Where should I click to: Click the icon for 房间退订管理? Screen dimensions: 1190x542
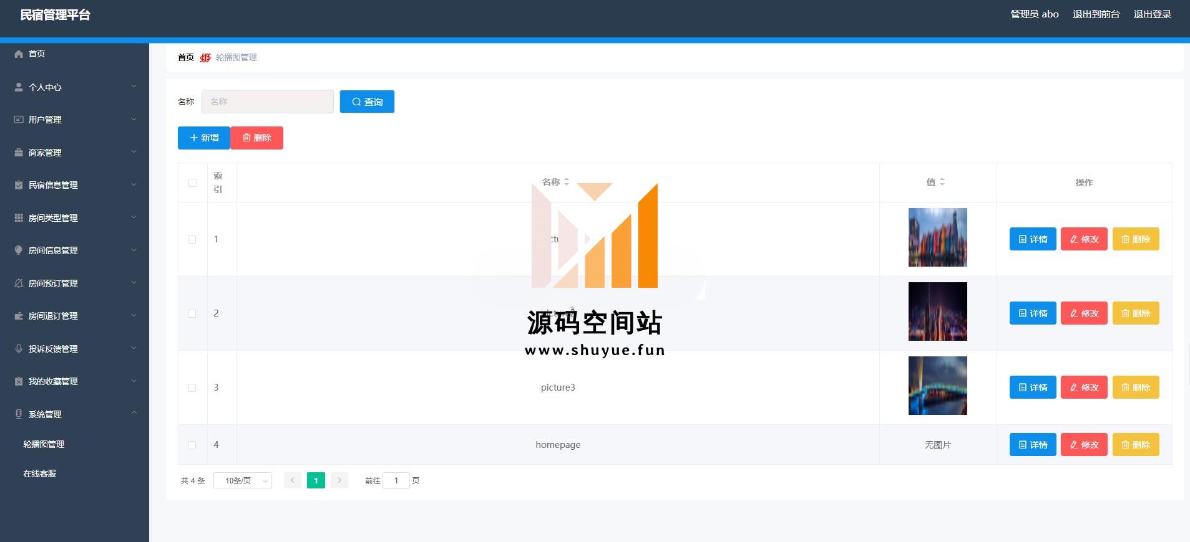click(x=19, y=316)
